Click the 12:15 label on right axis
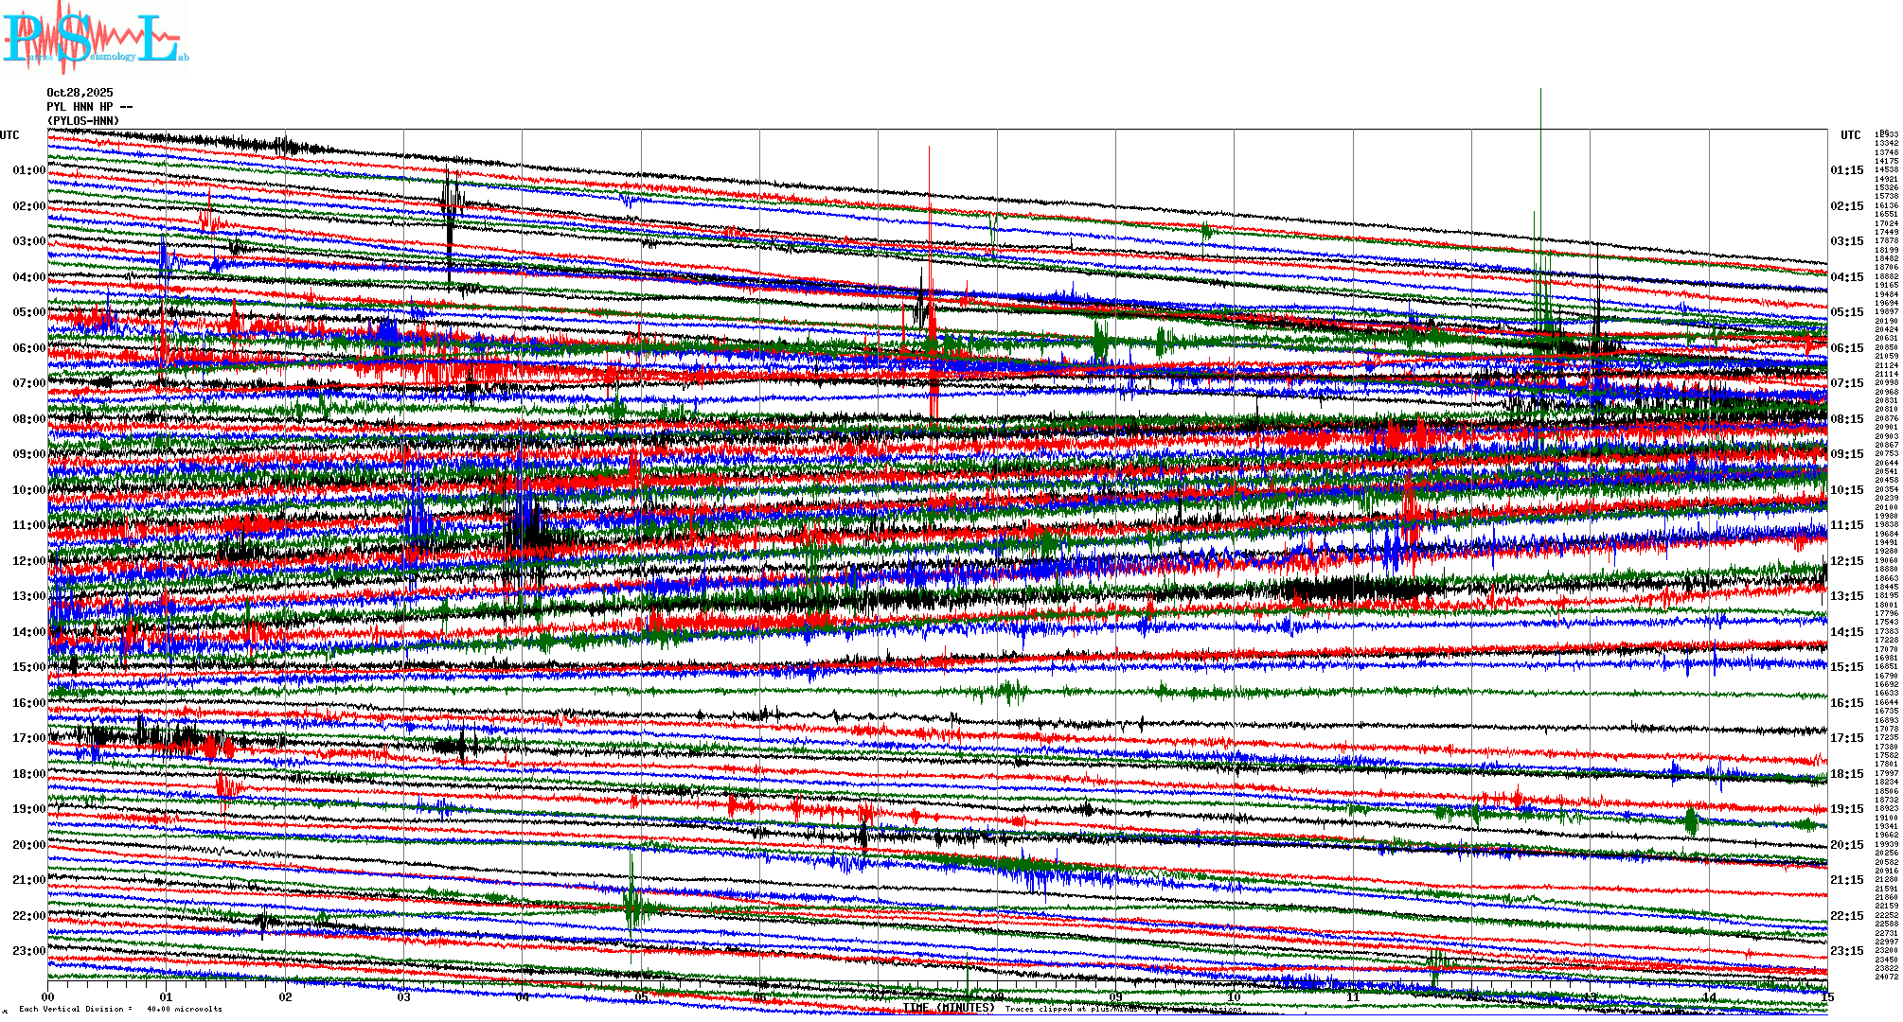The image size is (1903, 1022). pos(1846,561)
